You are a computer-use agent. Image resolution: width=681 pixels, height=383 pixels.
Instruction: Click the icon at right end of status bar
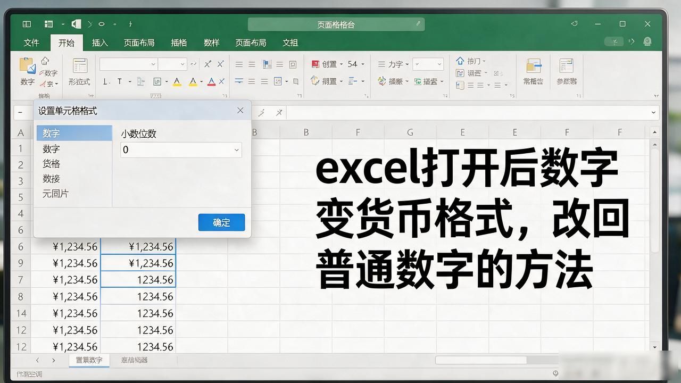coord(555,373)
